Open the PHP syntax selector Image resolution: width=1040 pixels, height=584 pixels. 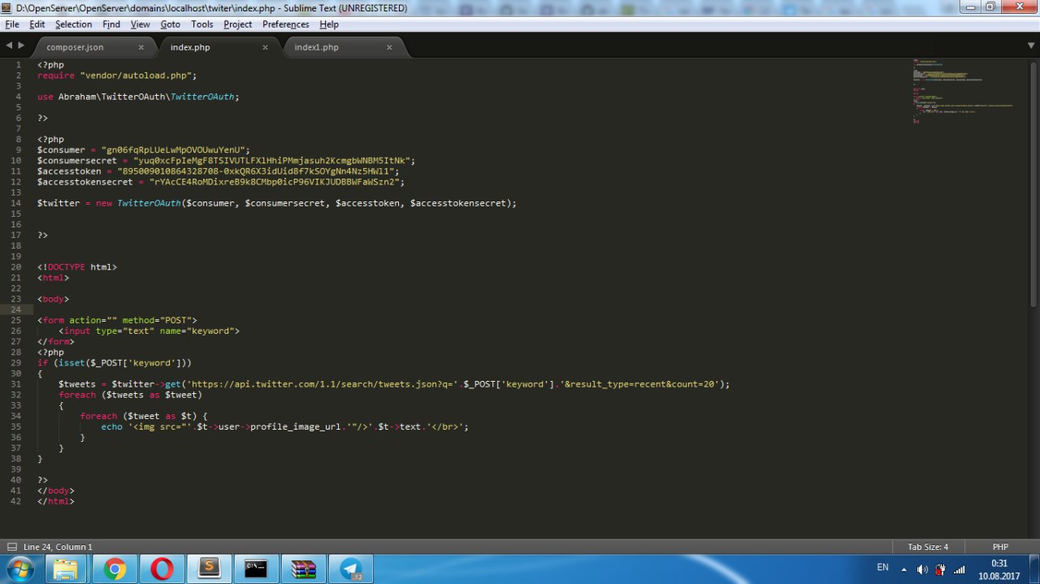1000,547
